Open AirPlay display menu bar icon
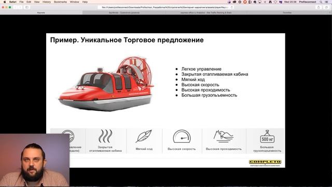332x187 pixels. (260, 2)
